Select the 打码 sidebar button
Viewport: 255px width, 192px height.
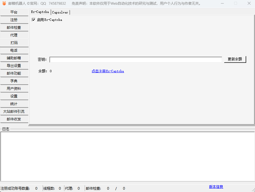(14, 43)
